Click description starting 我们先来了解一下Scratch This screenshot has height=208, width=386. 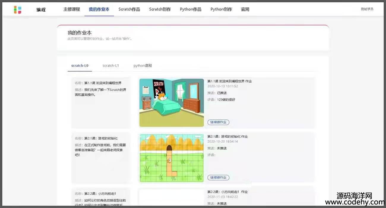101,92
